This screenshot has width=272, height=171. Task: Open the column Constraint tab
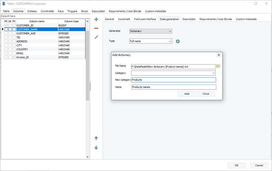pos(124,19)
